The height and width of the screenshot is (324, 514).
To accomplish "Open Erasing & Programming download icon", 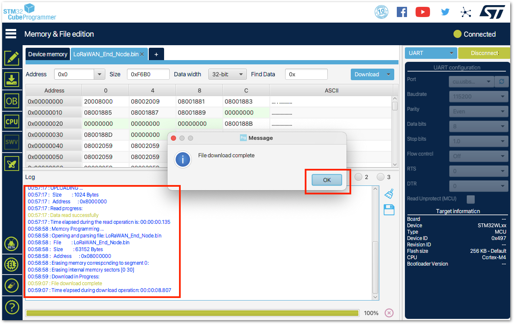I will click(12, 79).
